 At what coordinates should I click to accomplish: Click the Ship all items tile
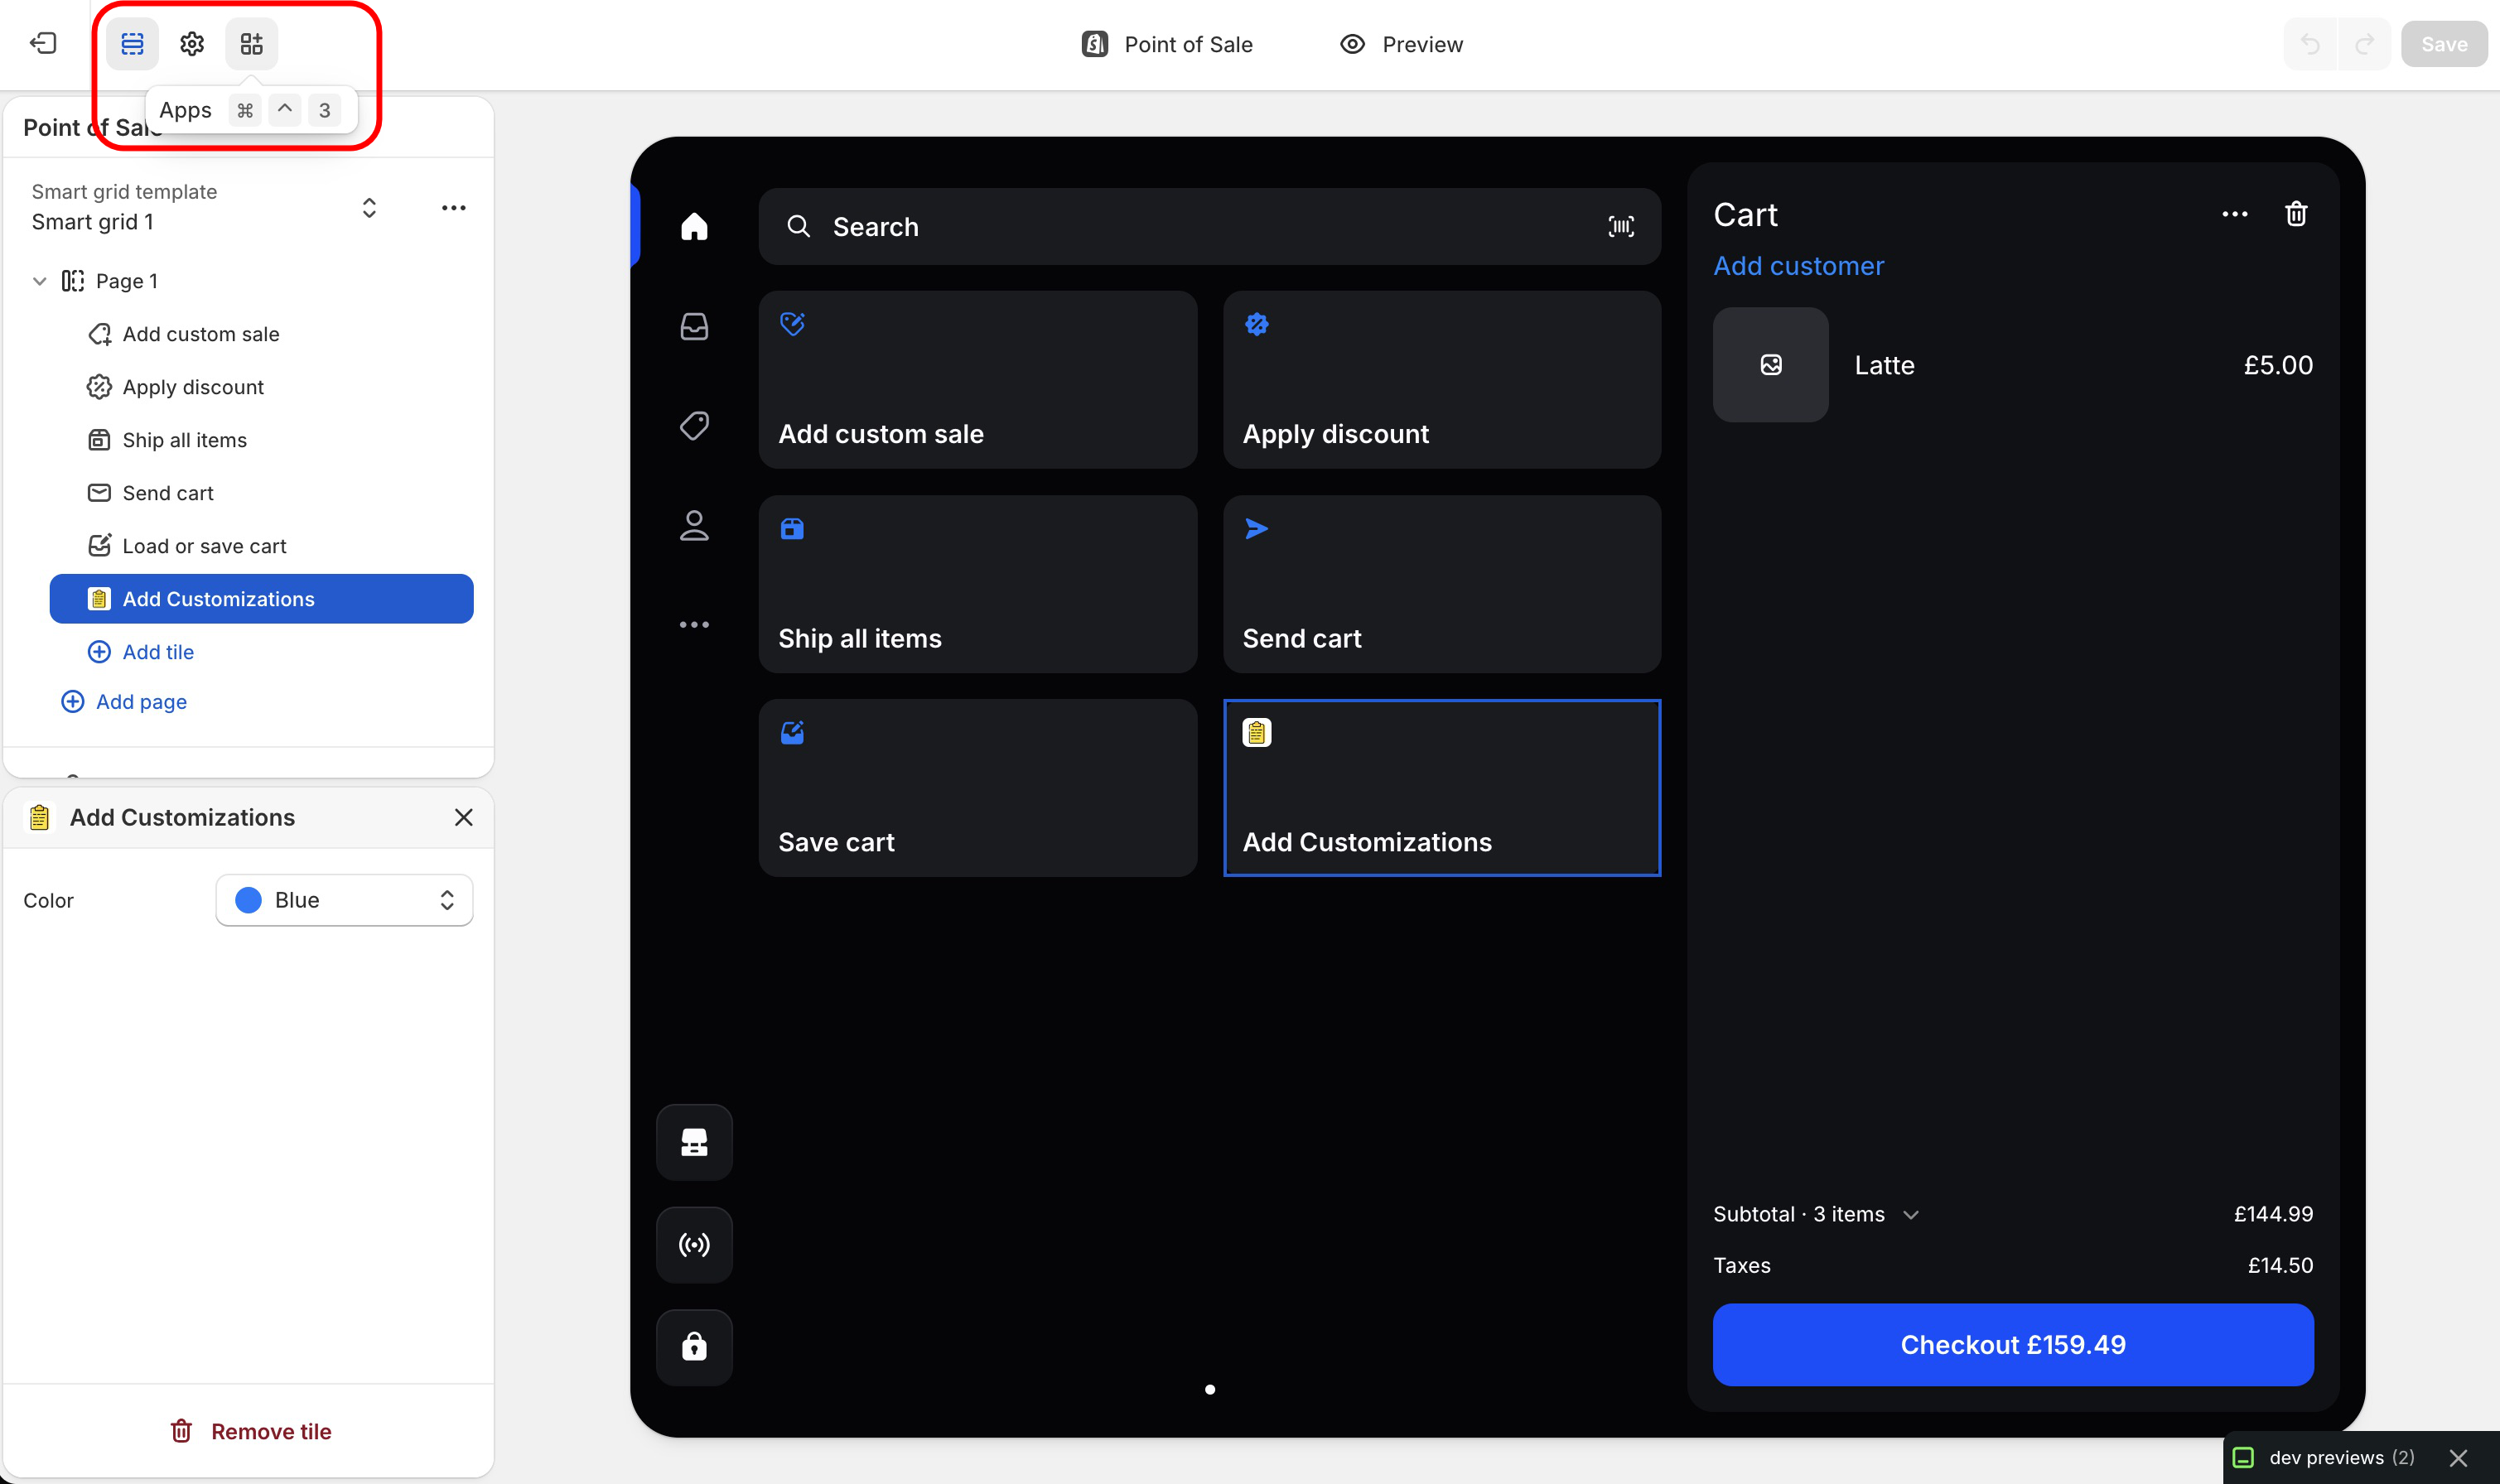[x=977, y=584]
